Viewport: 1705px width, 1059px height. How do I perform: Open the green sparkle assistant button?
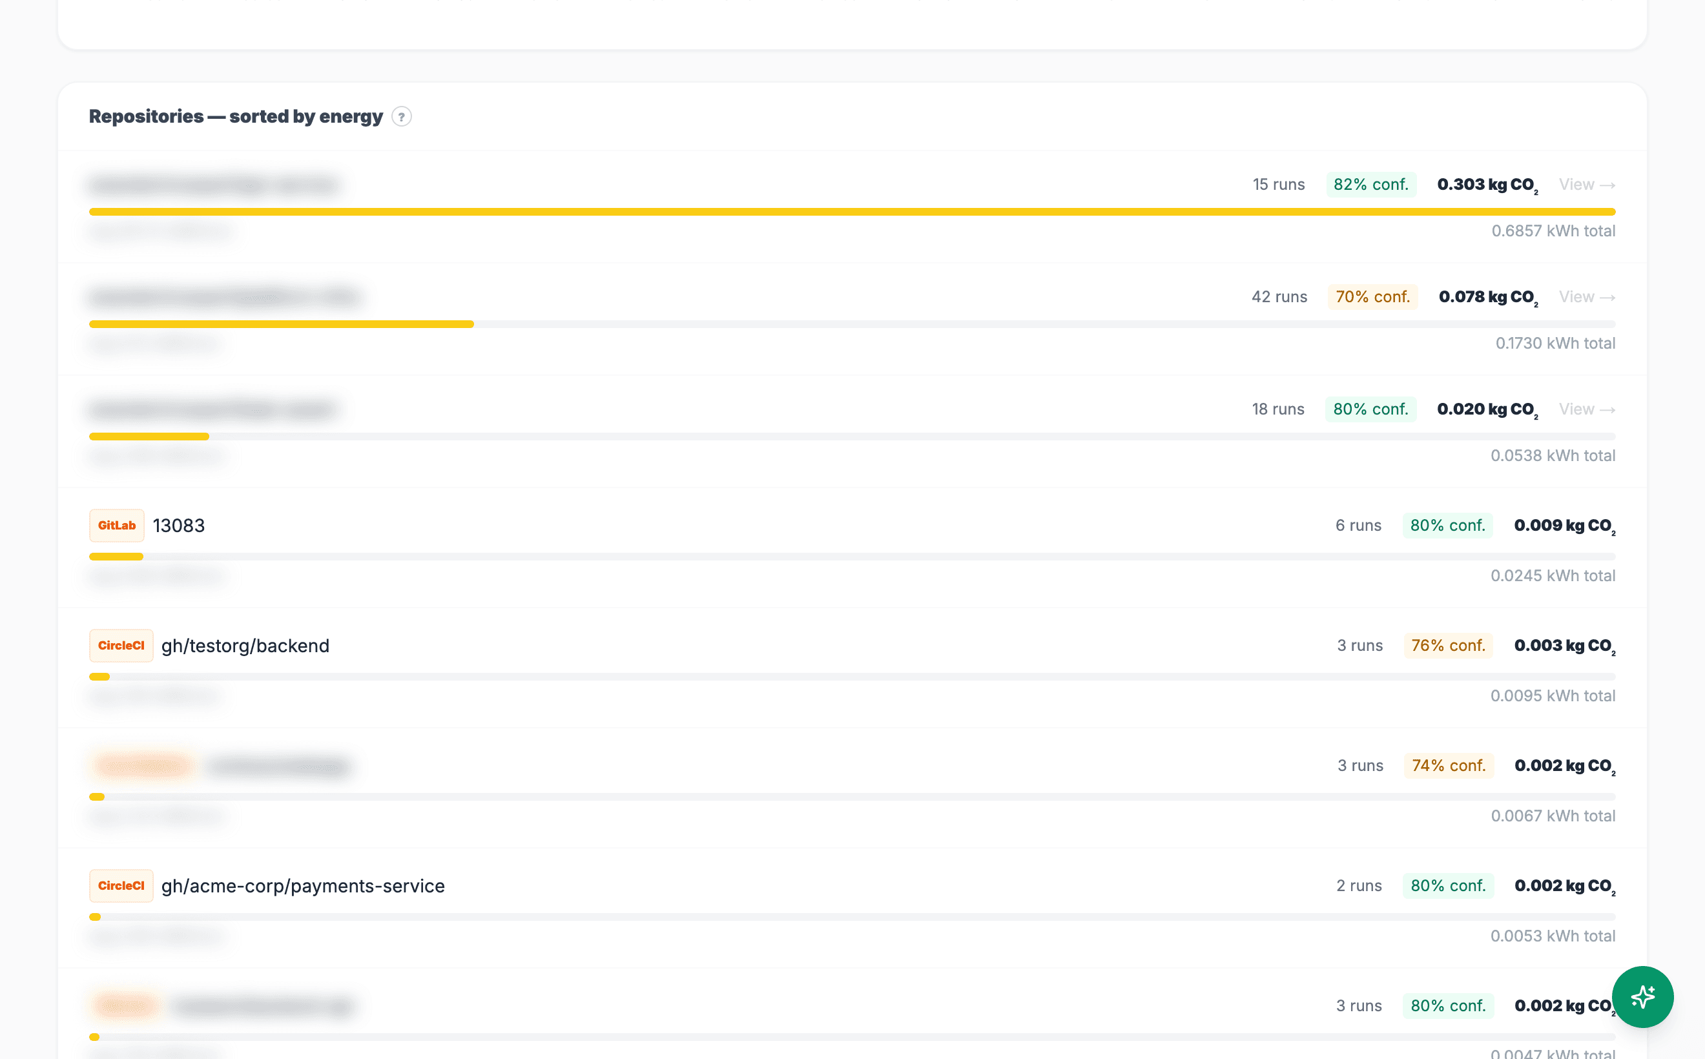click(1642, 996)
